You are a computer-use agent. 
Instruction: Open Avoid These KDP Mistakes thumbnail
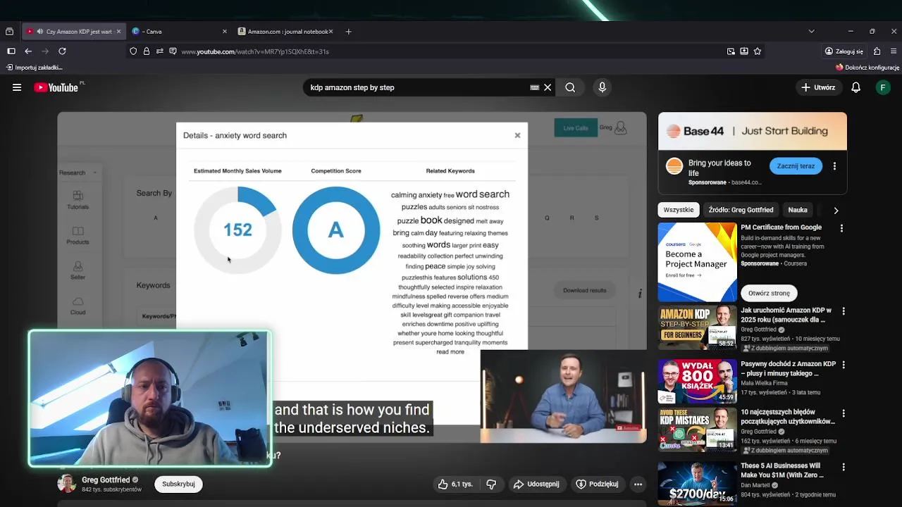click(x=697, y=430)
